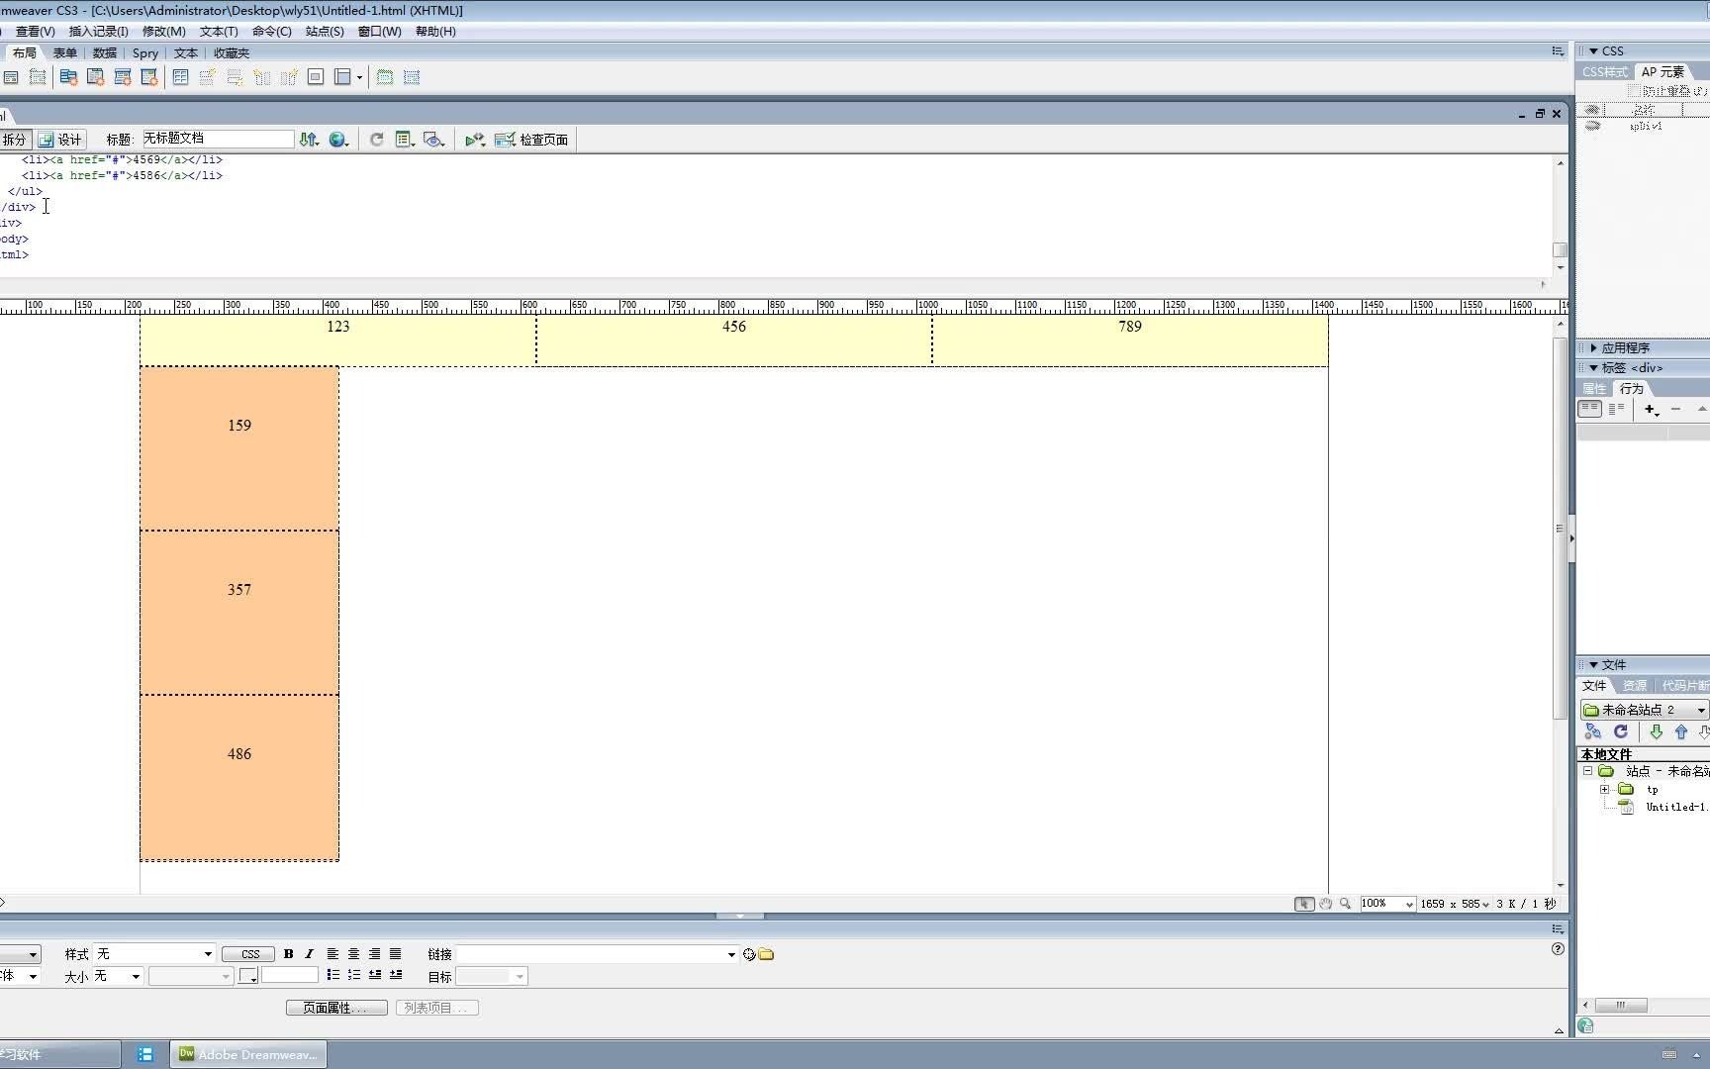Click the Refresh Design View icon
The image size is (1710, 1069).
[x=377, y=140]
